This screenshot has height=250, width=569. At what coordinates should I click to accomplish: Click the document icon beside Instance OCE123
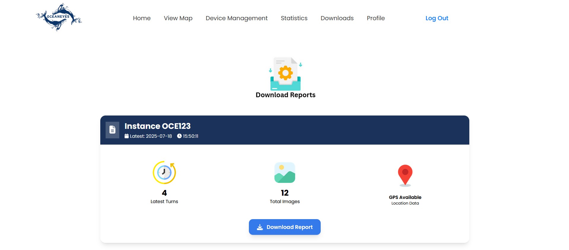[112, 130]
